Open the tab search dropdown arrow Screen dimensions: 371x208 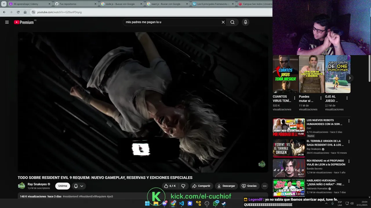click(4, 4)
